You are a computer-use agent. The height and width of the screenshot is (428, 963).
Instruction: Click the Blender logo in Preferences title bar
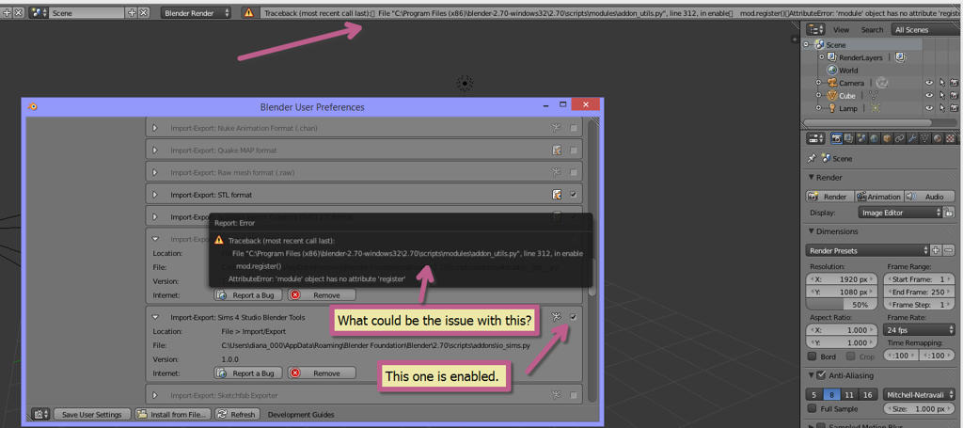pos(33,106)
